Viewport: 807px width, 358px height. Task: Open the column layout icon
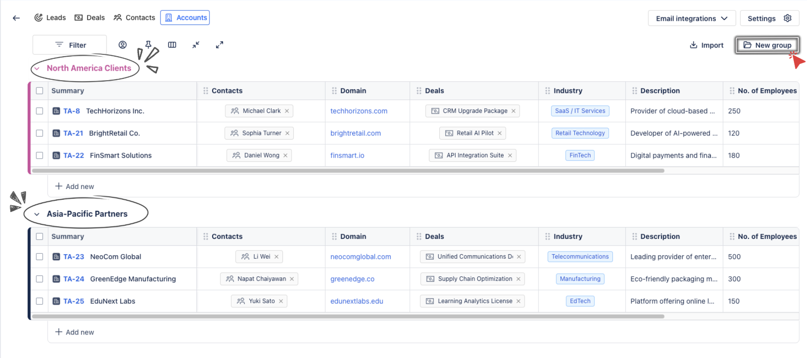(172, 45)
